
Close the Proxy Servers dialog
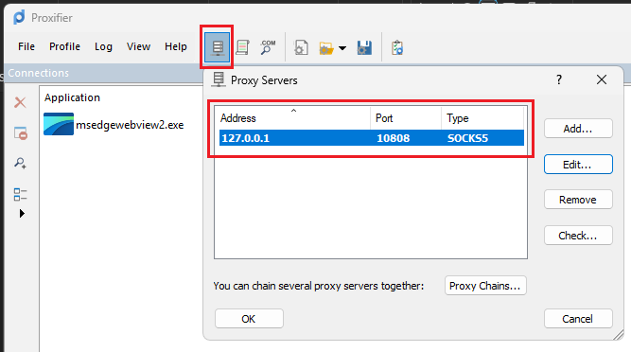[x=602, y=79]
